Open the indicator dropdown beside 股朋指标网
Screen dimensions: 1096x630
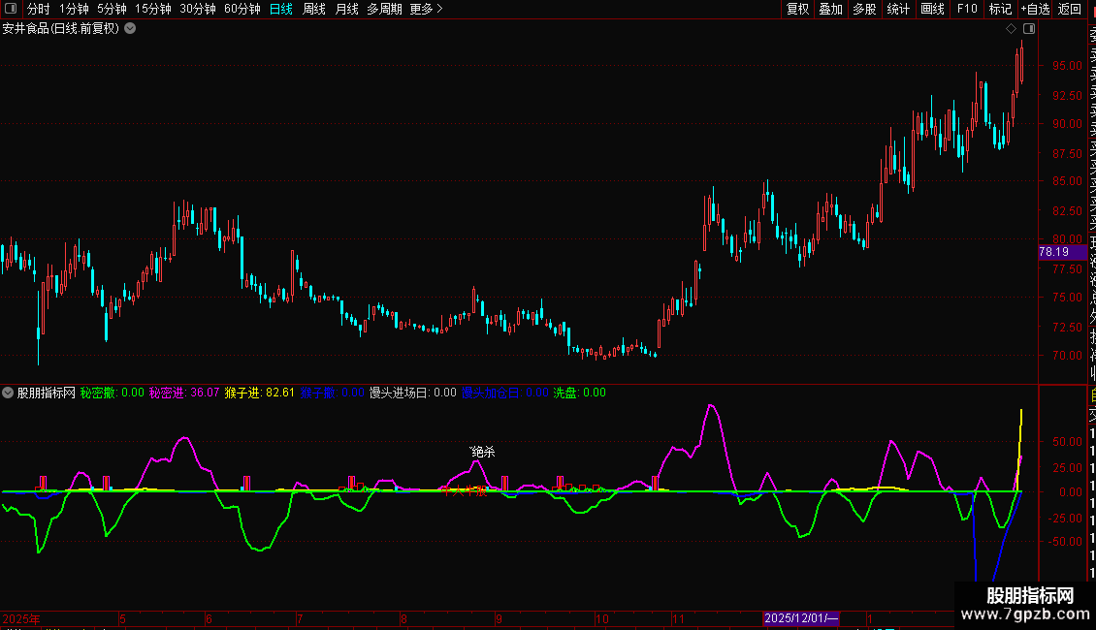pos(8,393)
